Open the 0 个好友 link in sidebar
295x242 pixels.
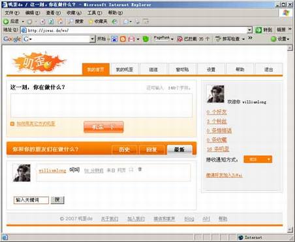[x=217, y=112]
